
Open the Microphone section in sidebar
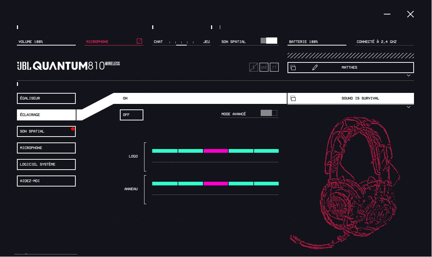coord(46,148)
